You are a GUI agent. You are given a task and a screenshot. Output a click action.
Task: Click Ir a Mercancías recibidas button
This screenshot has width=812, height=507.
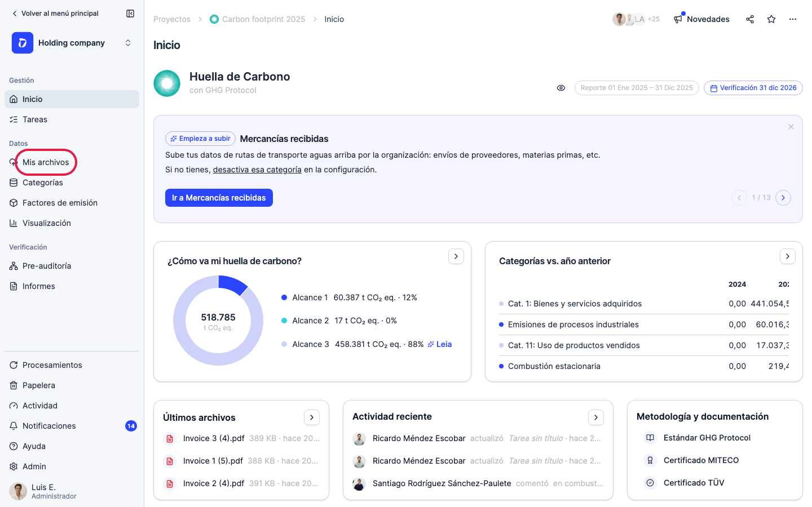coord(219,198)
